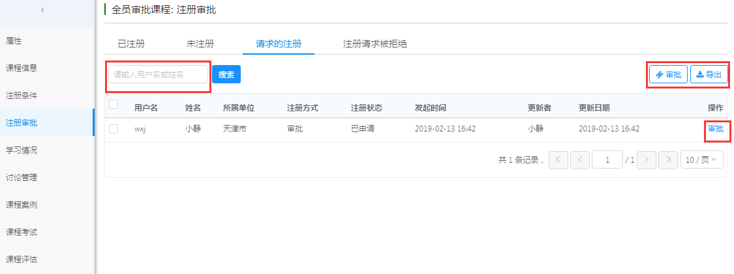
Task: Focus the username or name search field
Action: click(x=158, y=75)
